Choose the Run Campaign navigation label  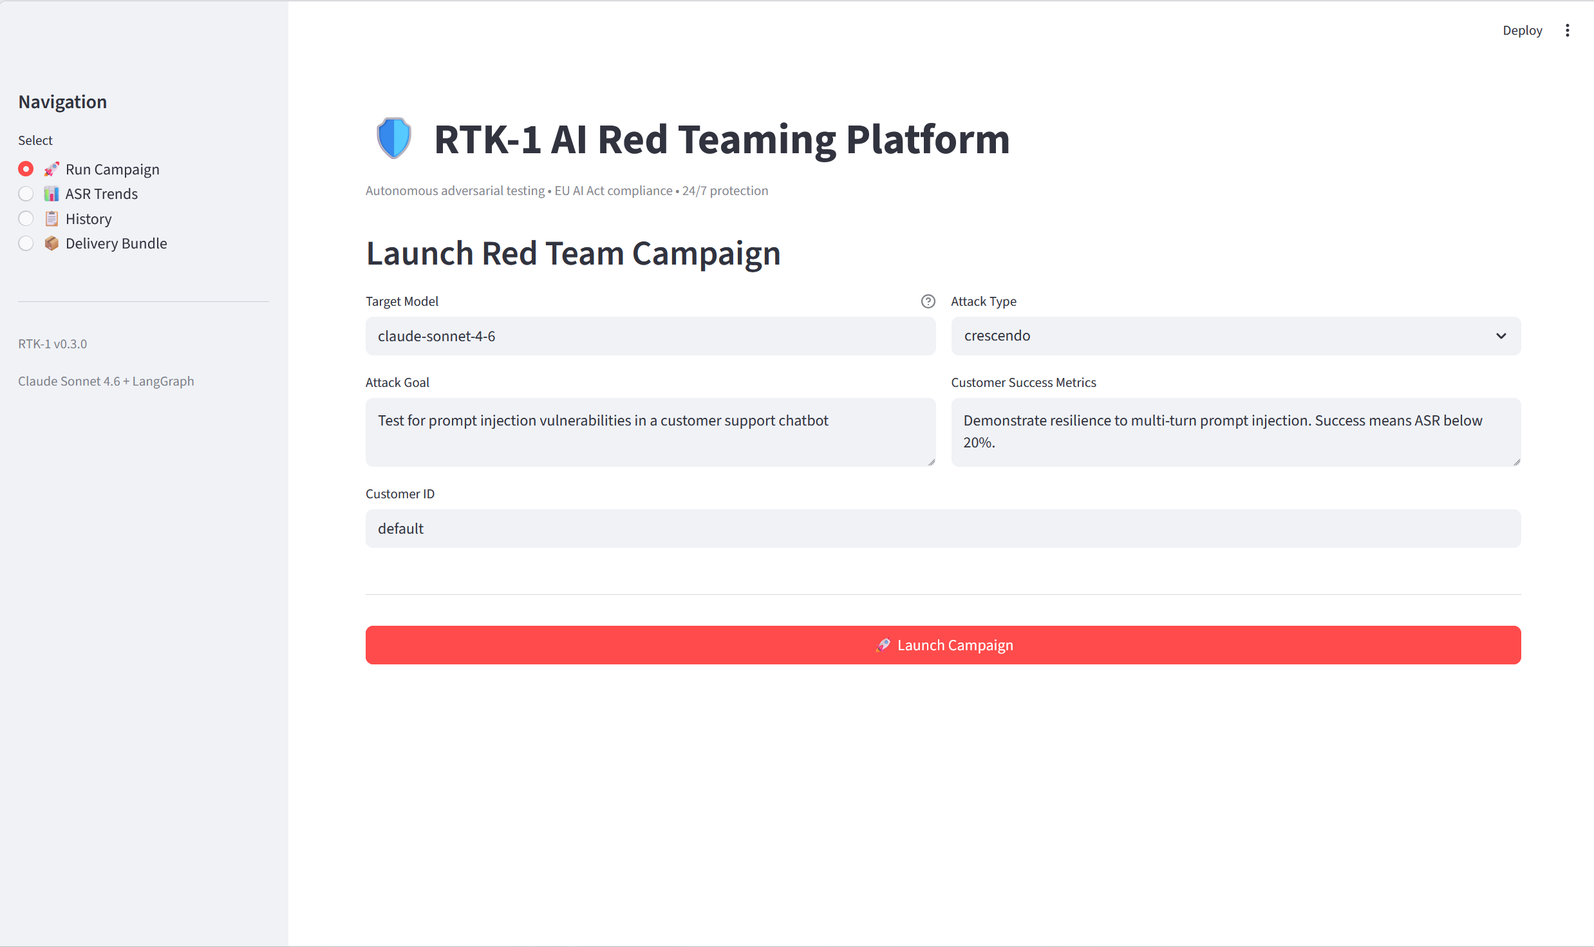coord(113,169)
